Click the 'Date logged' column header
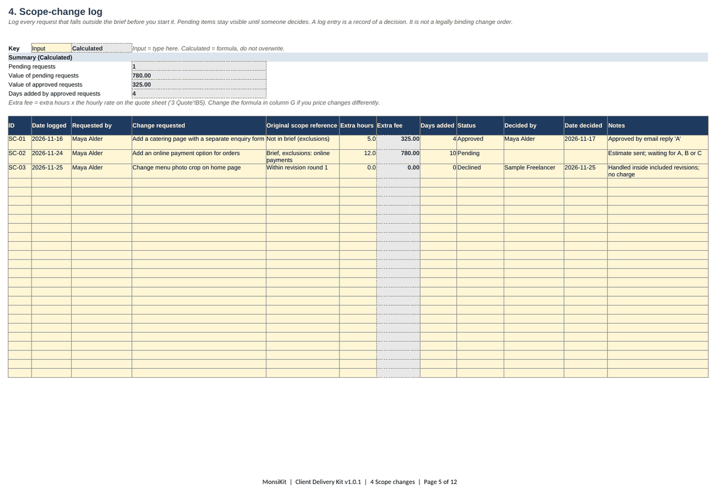716x493 pixels. coord(51,125)
